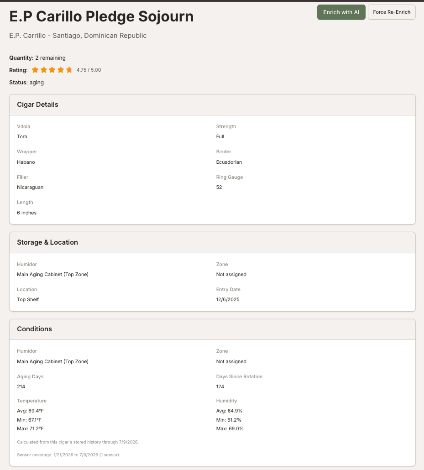424x470 pixels.
Task: Click the Humidity field label
Action: [227, 401]
